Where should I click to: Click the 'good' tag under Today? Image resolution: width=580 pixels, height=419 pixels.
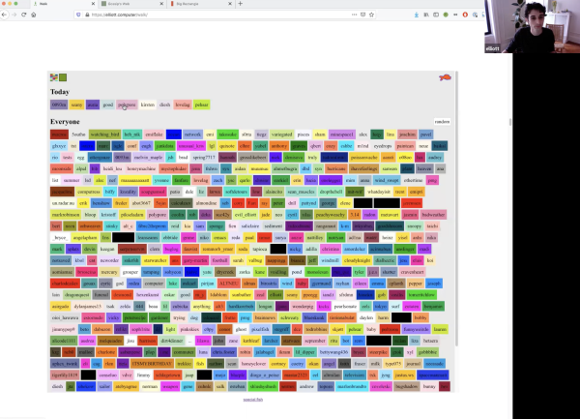tap(108, 104)
